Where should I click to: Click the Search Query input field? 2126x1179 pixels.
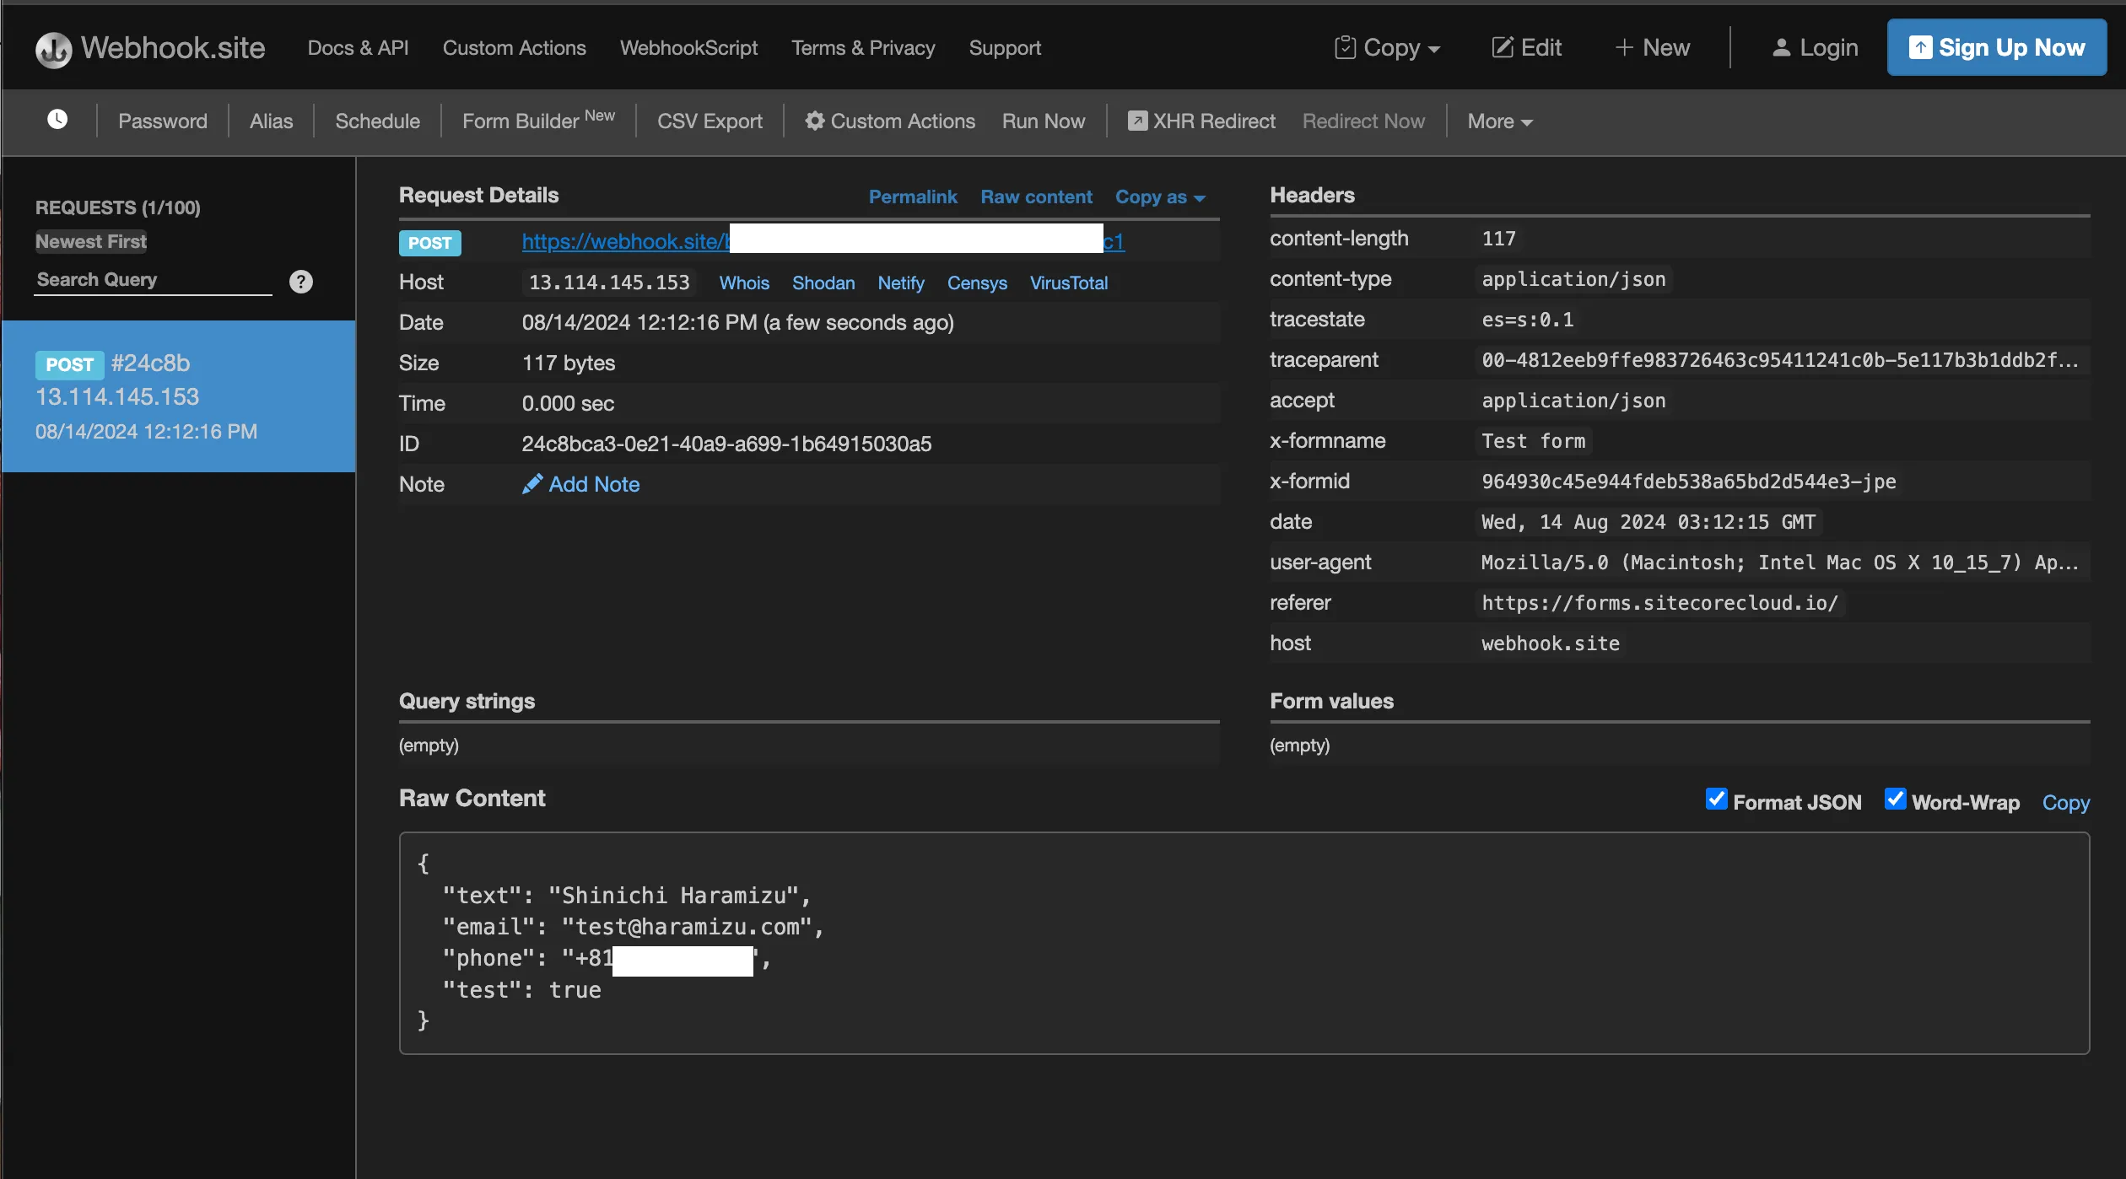point(154,280)
